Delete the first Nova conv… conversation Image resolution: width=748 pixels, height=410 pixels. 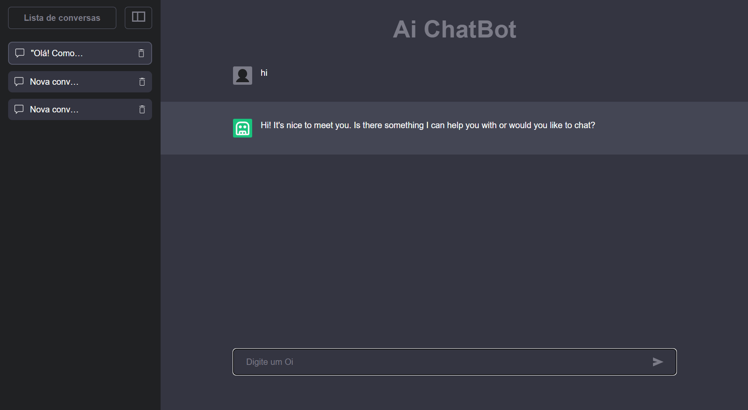pos(142,82)
